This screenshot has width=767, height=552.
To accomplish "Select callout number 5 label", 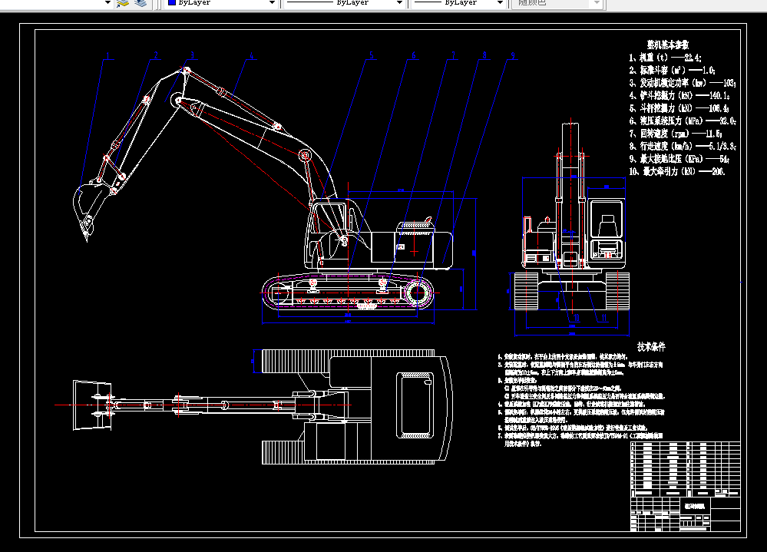I will (372, 56).
